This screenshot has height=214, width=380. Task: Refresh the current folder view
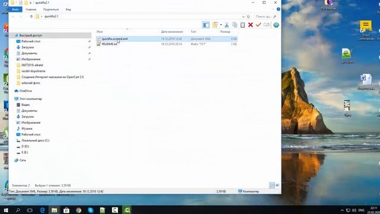[x=248, y=17]
